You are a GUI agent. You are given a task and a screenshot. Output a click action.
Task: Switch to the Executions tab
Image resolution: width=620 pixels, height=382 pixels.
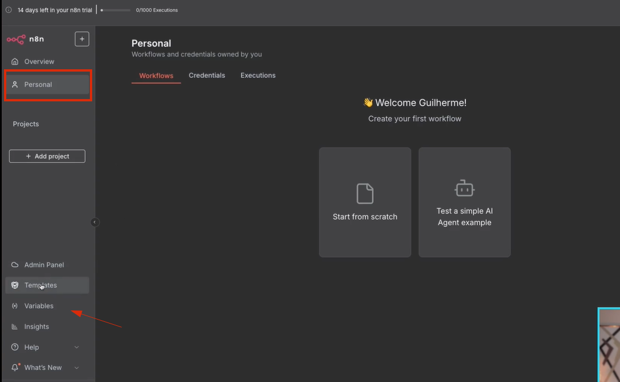pos(258,75)
